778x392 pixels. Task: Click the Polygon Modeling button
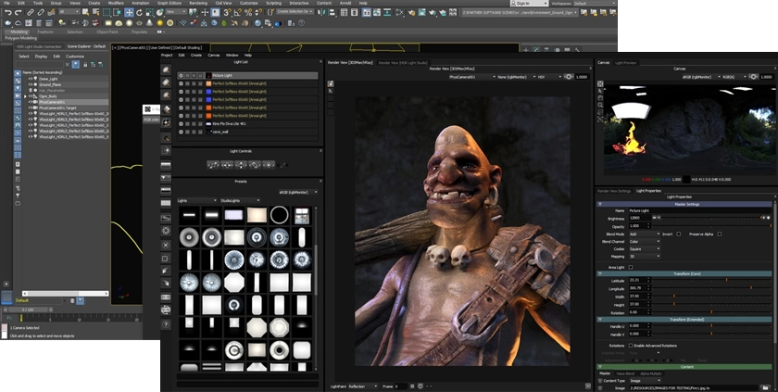[x=20, y=38]
